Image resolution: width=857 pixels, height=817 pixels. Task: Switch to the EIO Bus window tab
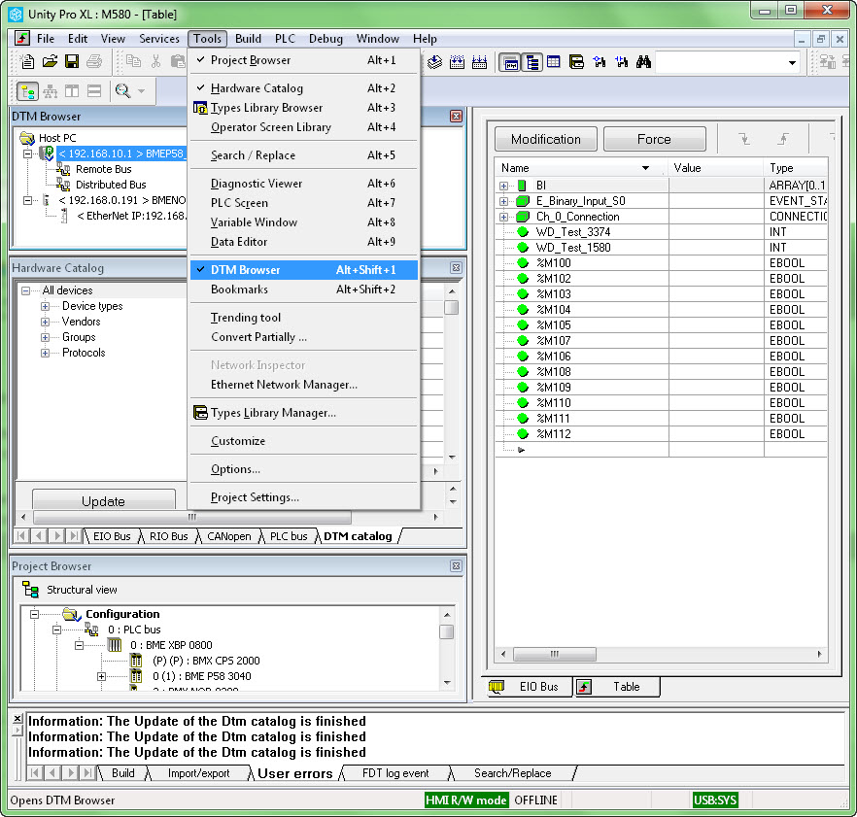click(528, 687)
